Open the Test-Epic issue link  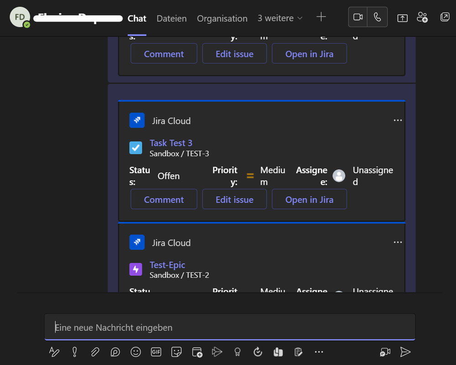[x=168, y=265]
